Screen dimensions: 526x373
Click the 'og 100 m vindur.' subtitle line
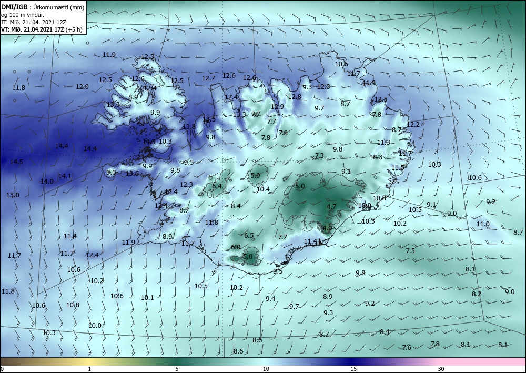(x=23, y=15)
